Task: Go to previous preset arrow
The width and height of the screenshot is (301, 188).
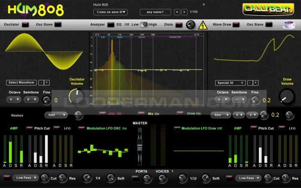Action: coord(178,12)
